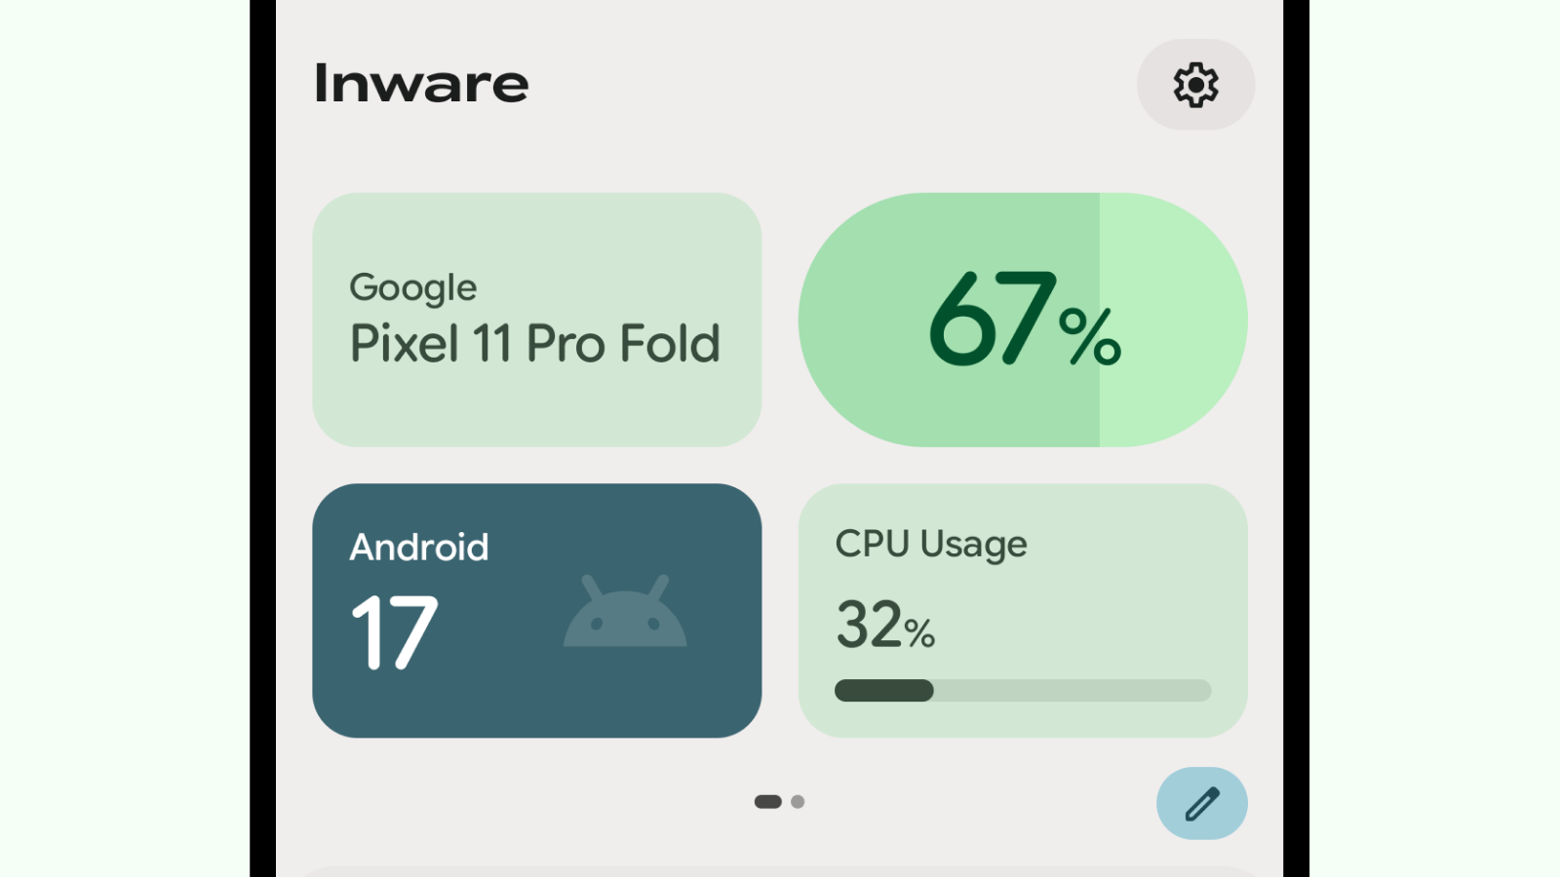Tap the 32% CPU value
The width and height of the screenshot is (1560, 877).
pyautogui.click(x=885, y=625)
